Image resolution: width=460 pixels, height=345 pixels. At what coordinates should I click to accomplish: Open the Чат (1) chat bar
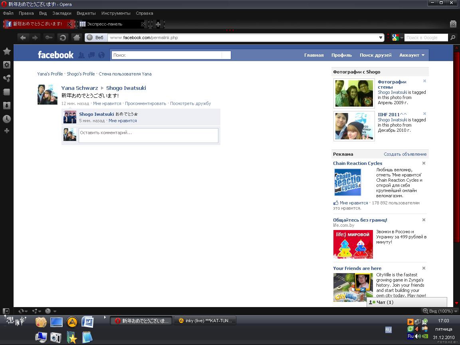(x=407, y=302)
